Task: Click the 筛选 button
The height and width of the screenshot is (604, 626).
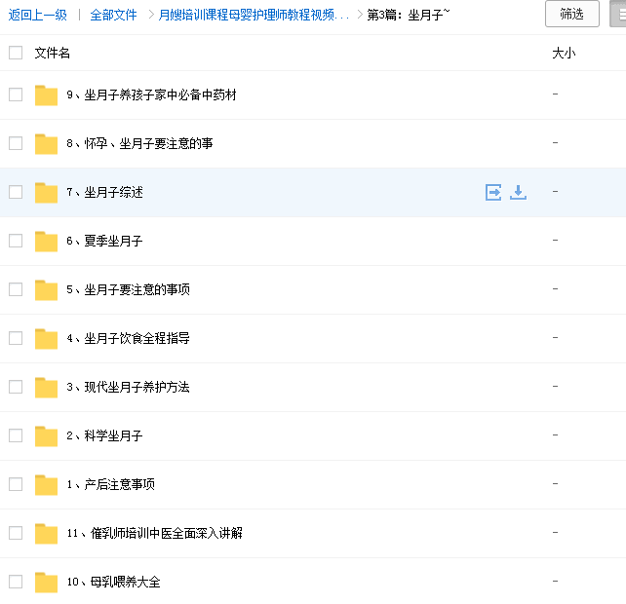Action: click(572, 14)
